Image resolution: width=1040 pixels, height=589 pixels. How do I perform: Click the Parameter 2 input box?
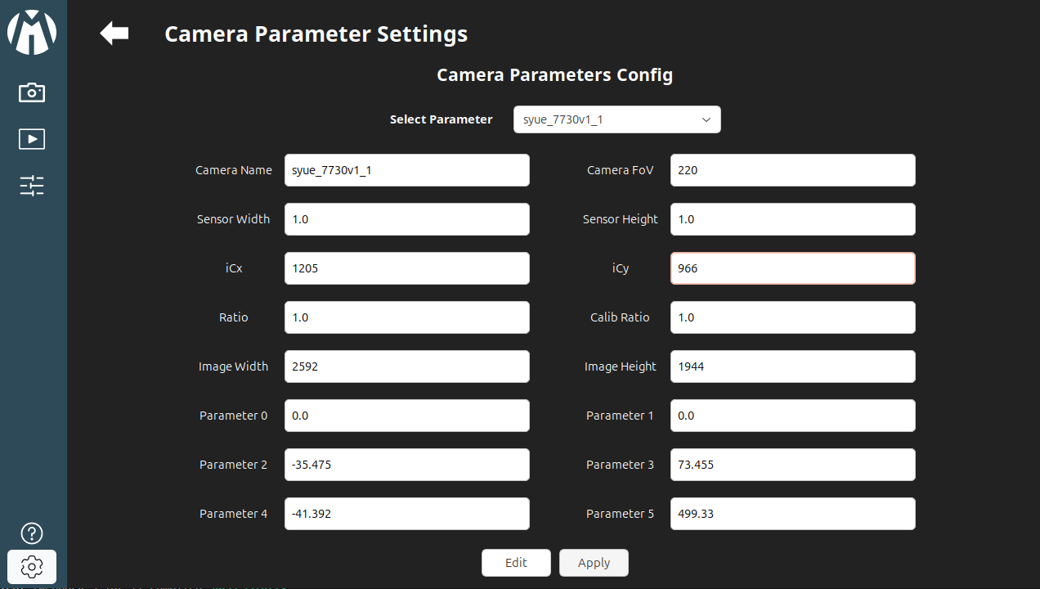coord(406,465)
